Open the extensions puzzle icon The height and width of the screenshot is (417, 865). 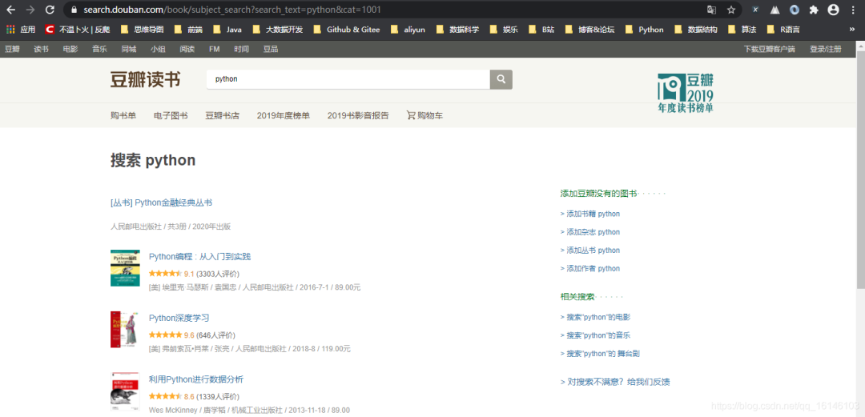pyautogui.click(x=814, y=10)
